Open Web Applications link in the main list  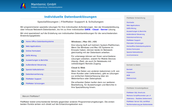click(x=33, y=46)
